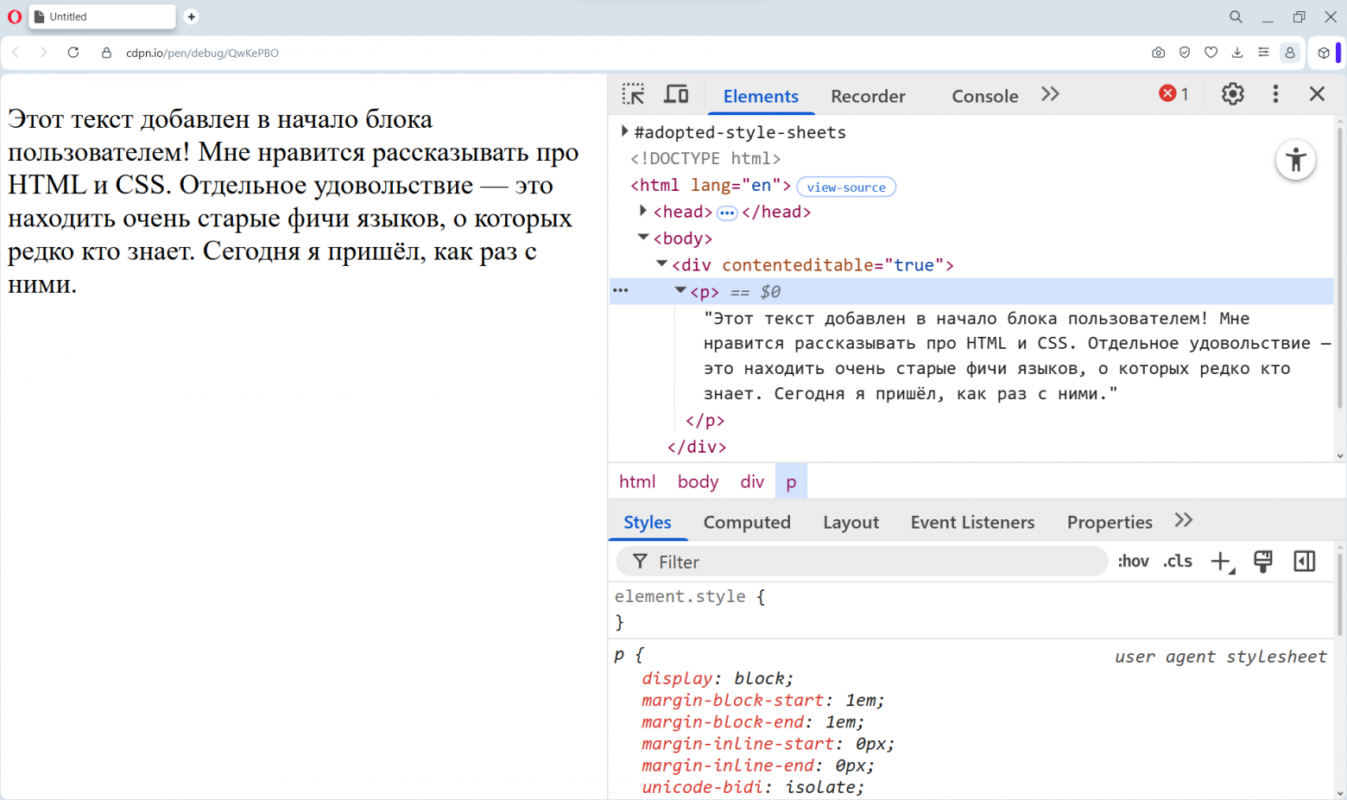Collapse the selected p element

680,290
